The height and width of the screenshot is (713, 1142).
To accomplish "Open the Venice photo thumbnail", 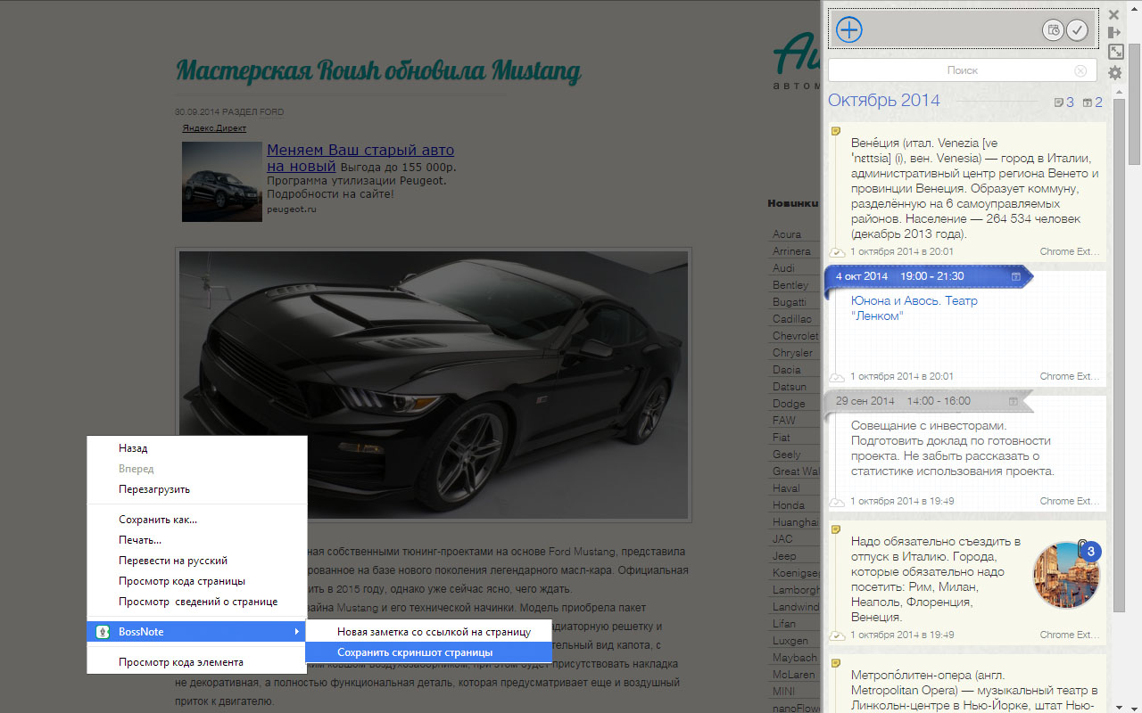I will 1065,575.
